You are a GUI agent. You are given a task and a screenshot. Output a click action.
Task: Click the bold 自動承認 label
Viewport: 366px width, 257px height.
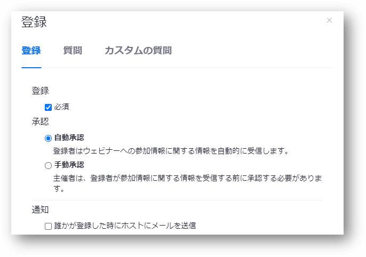69,138
